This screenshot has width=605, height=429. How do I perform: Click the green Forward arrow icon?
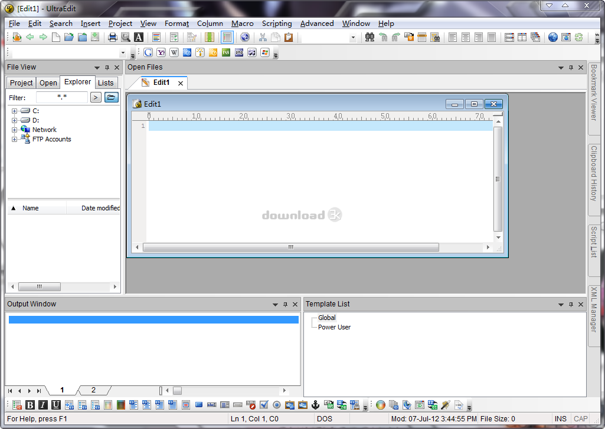43,37
